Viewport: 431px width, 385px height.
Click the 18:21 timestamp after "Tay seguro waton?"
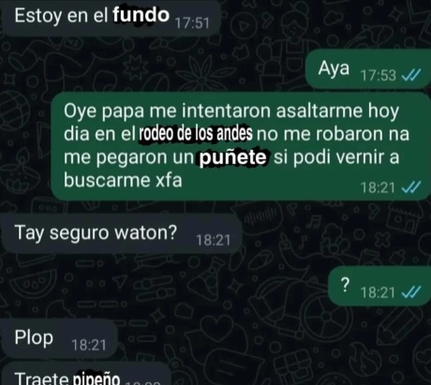point(213,240)
